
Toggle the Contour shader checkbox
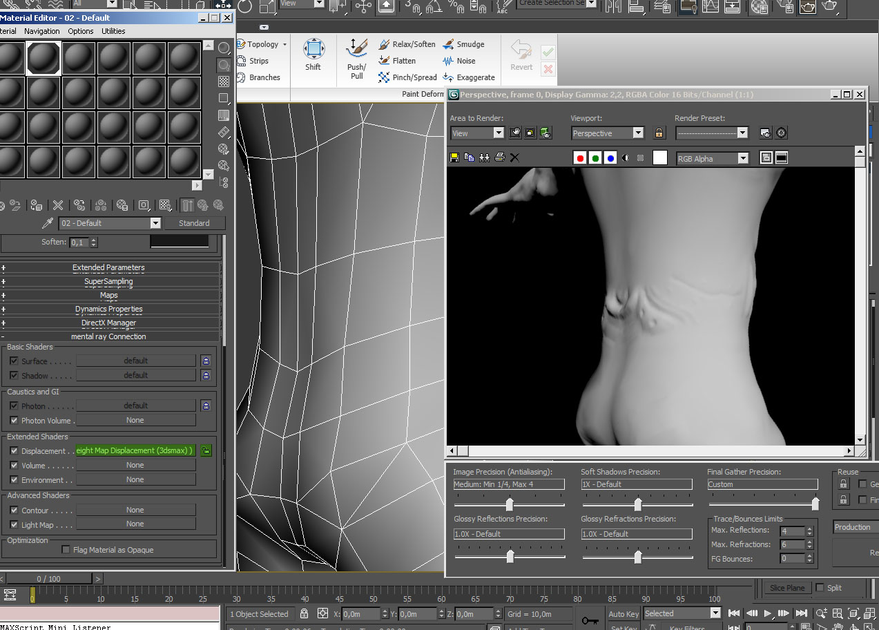click(x=14, y=510)
